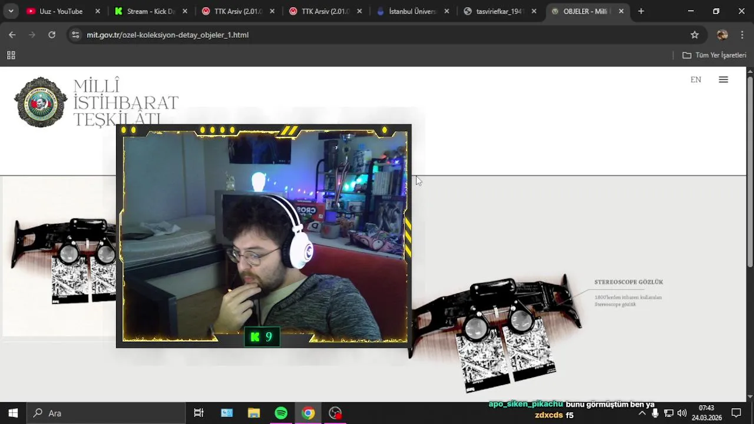Image resolution: width=754 pixels, height=424 pixels.
Task: Reload the current page
Action: (x=52, y=35)
